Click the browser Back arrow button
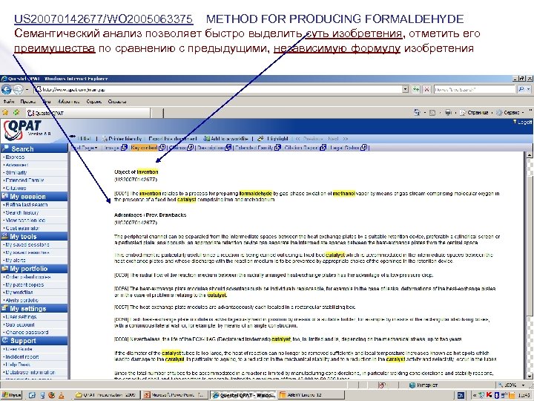The width and height of the screenshot is (534, 401). [6, 89]
